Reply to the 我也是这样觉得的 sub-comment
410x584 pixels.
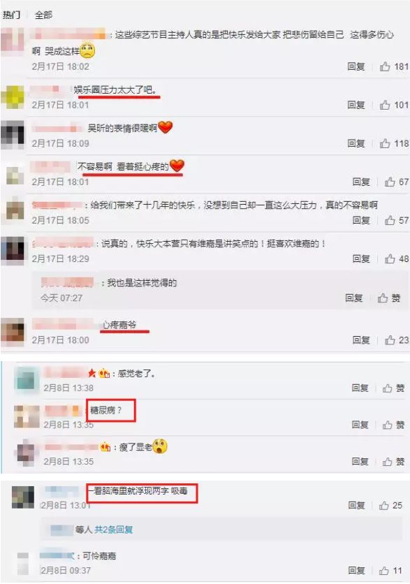[353, 298]
